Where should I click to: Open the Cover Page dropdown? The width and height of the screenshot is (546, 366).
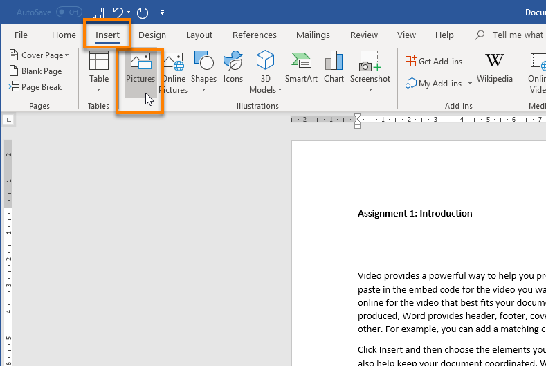(39, 55)
